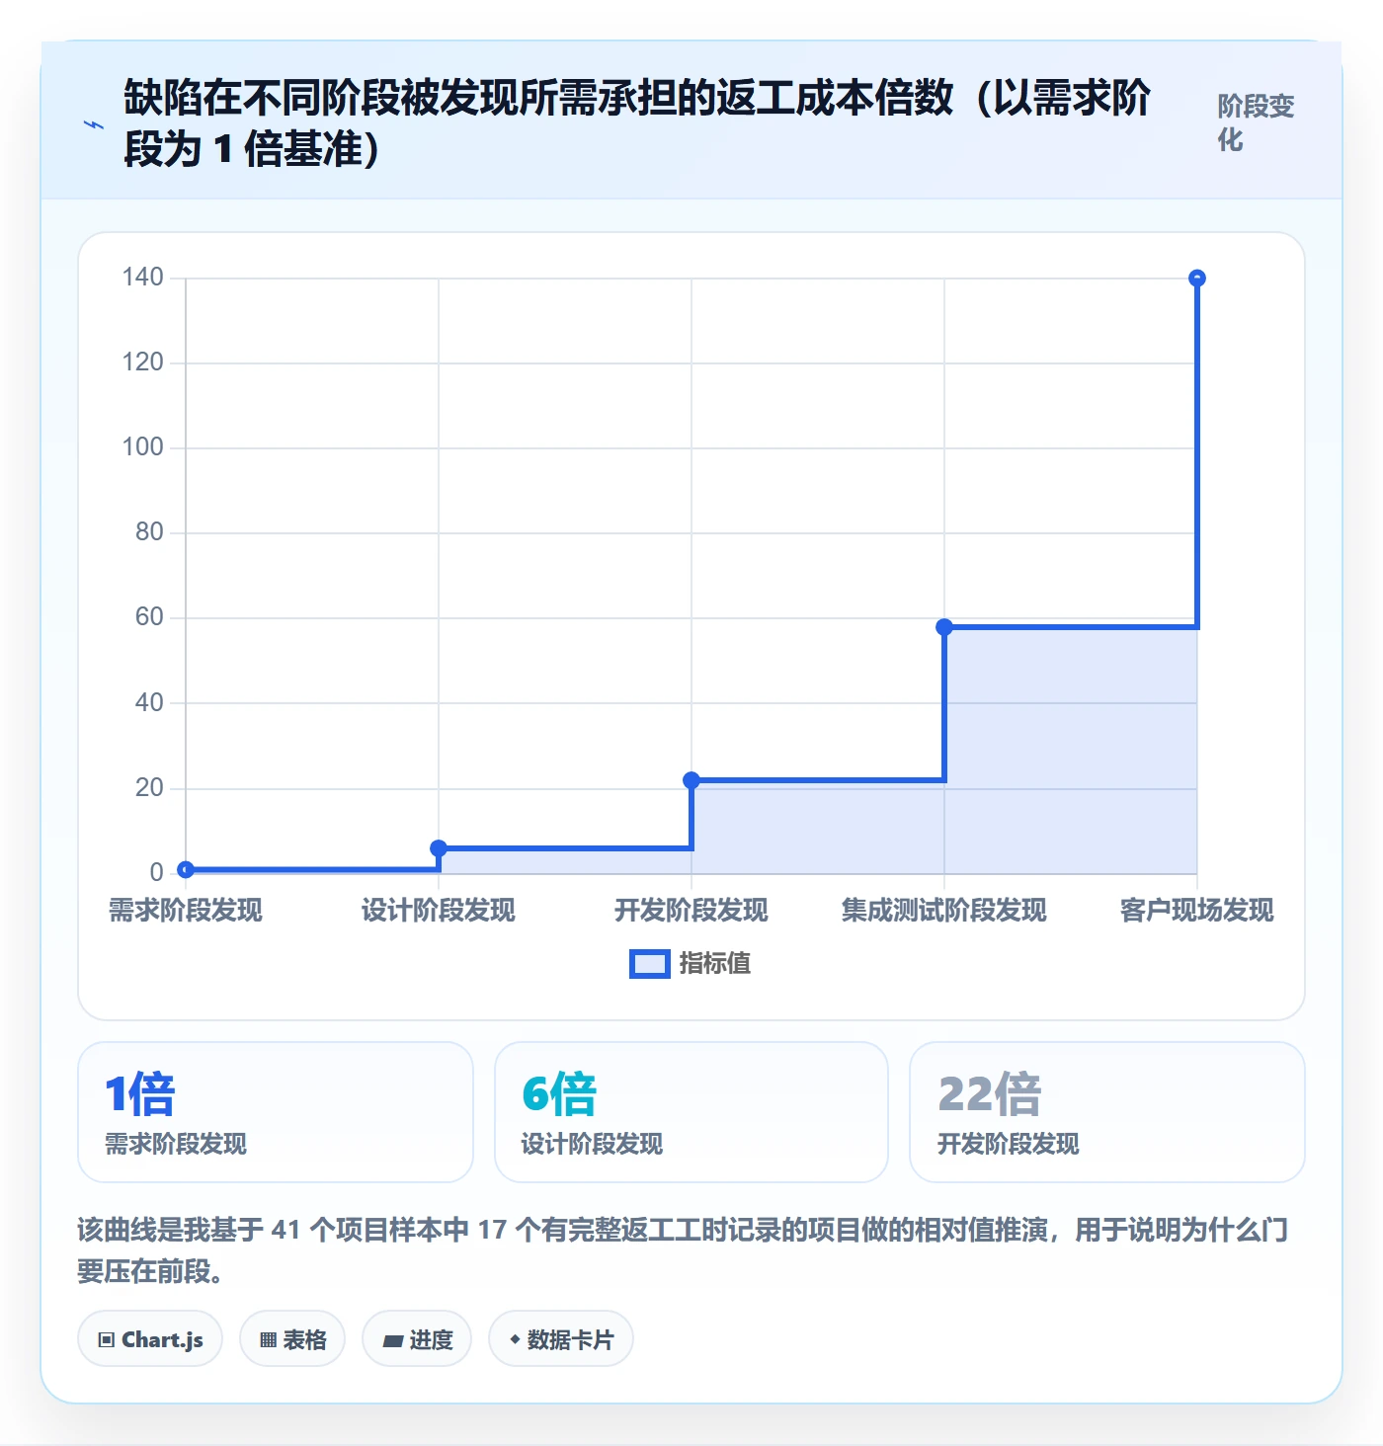
Task: Click the 进度 tag chip
Action: tap(417, 1339)
